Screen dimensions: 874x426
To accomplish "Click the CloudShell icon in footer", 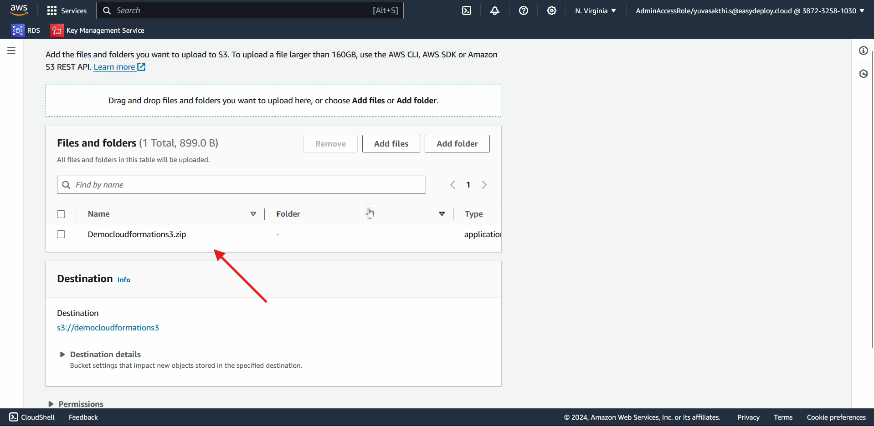I will click(14, 417).
